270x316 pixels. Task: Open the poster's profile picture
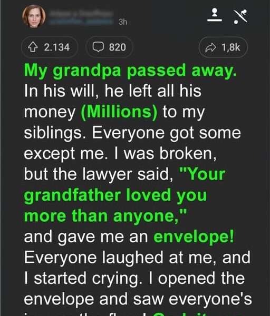coord(34,16)
